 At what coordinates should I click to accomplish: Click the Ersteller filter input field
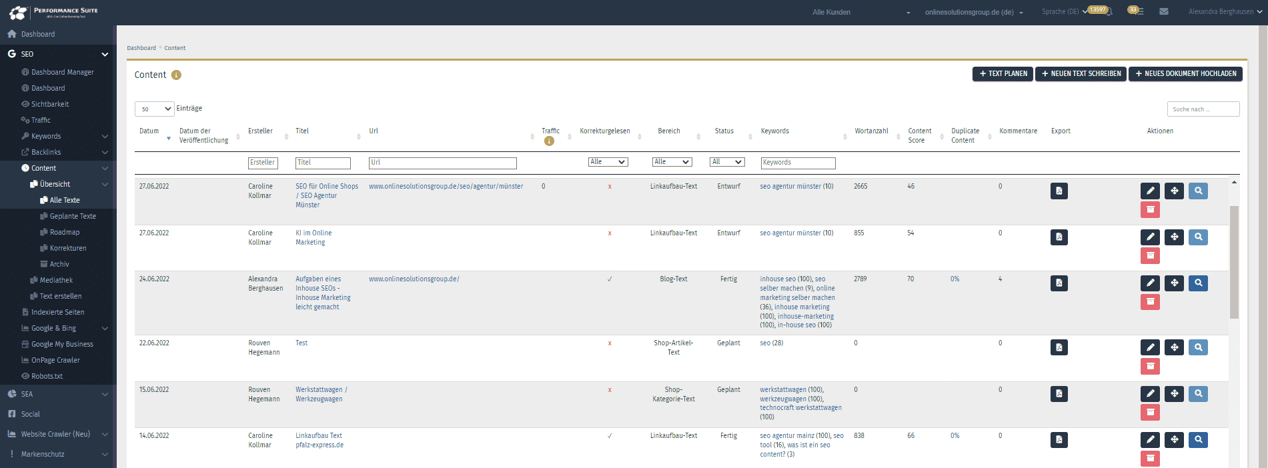pyautogui.click(x=263, y=163)
